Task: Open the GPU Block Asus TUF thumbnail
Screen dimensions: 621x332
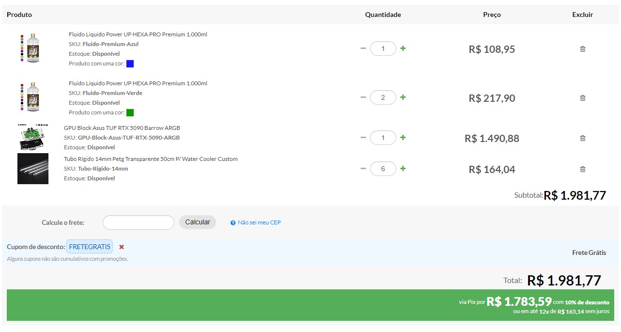Action: (32, 137)
